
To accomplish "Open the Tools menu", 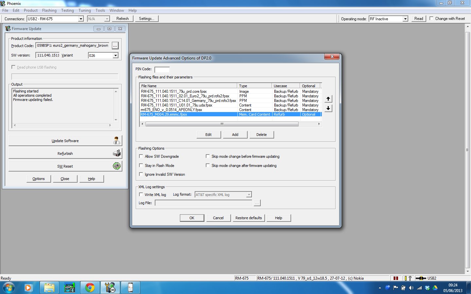I will coord(100,10).
